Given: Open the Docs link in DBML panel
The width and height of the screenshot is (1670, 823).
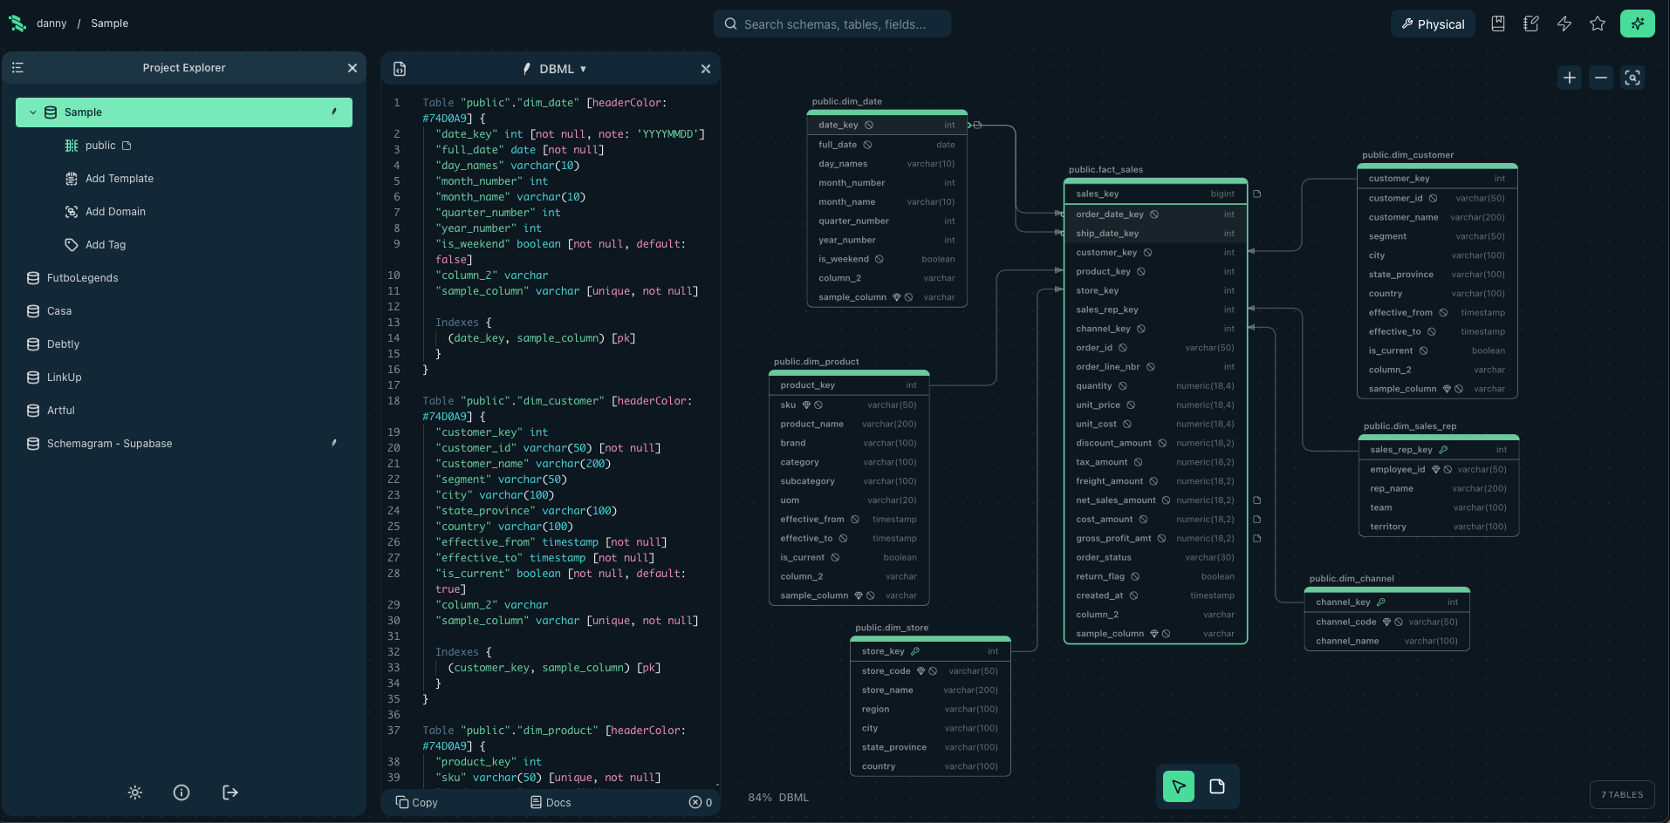Looking at the screenshot, I should 551,802.
